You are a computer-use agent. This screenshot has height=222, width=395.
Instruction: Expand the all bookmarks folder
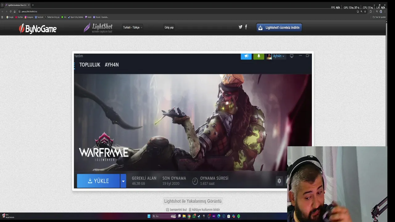coord(379,17)
